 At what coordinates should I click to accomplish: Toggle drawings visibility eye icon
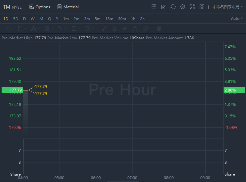click(125, 28)
